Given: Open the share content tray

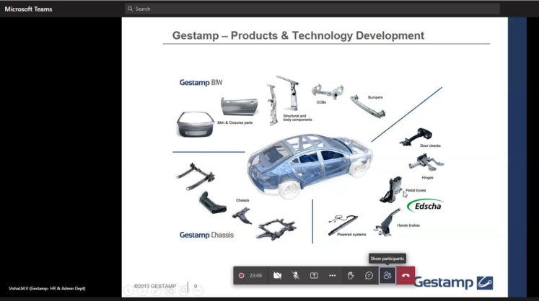Looking at the screenshot, I should point(314,275).
